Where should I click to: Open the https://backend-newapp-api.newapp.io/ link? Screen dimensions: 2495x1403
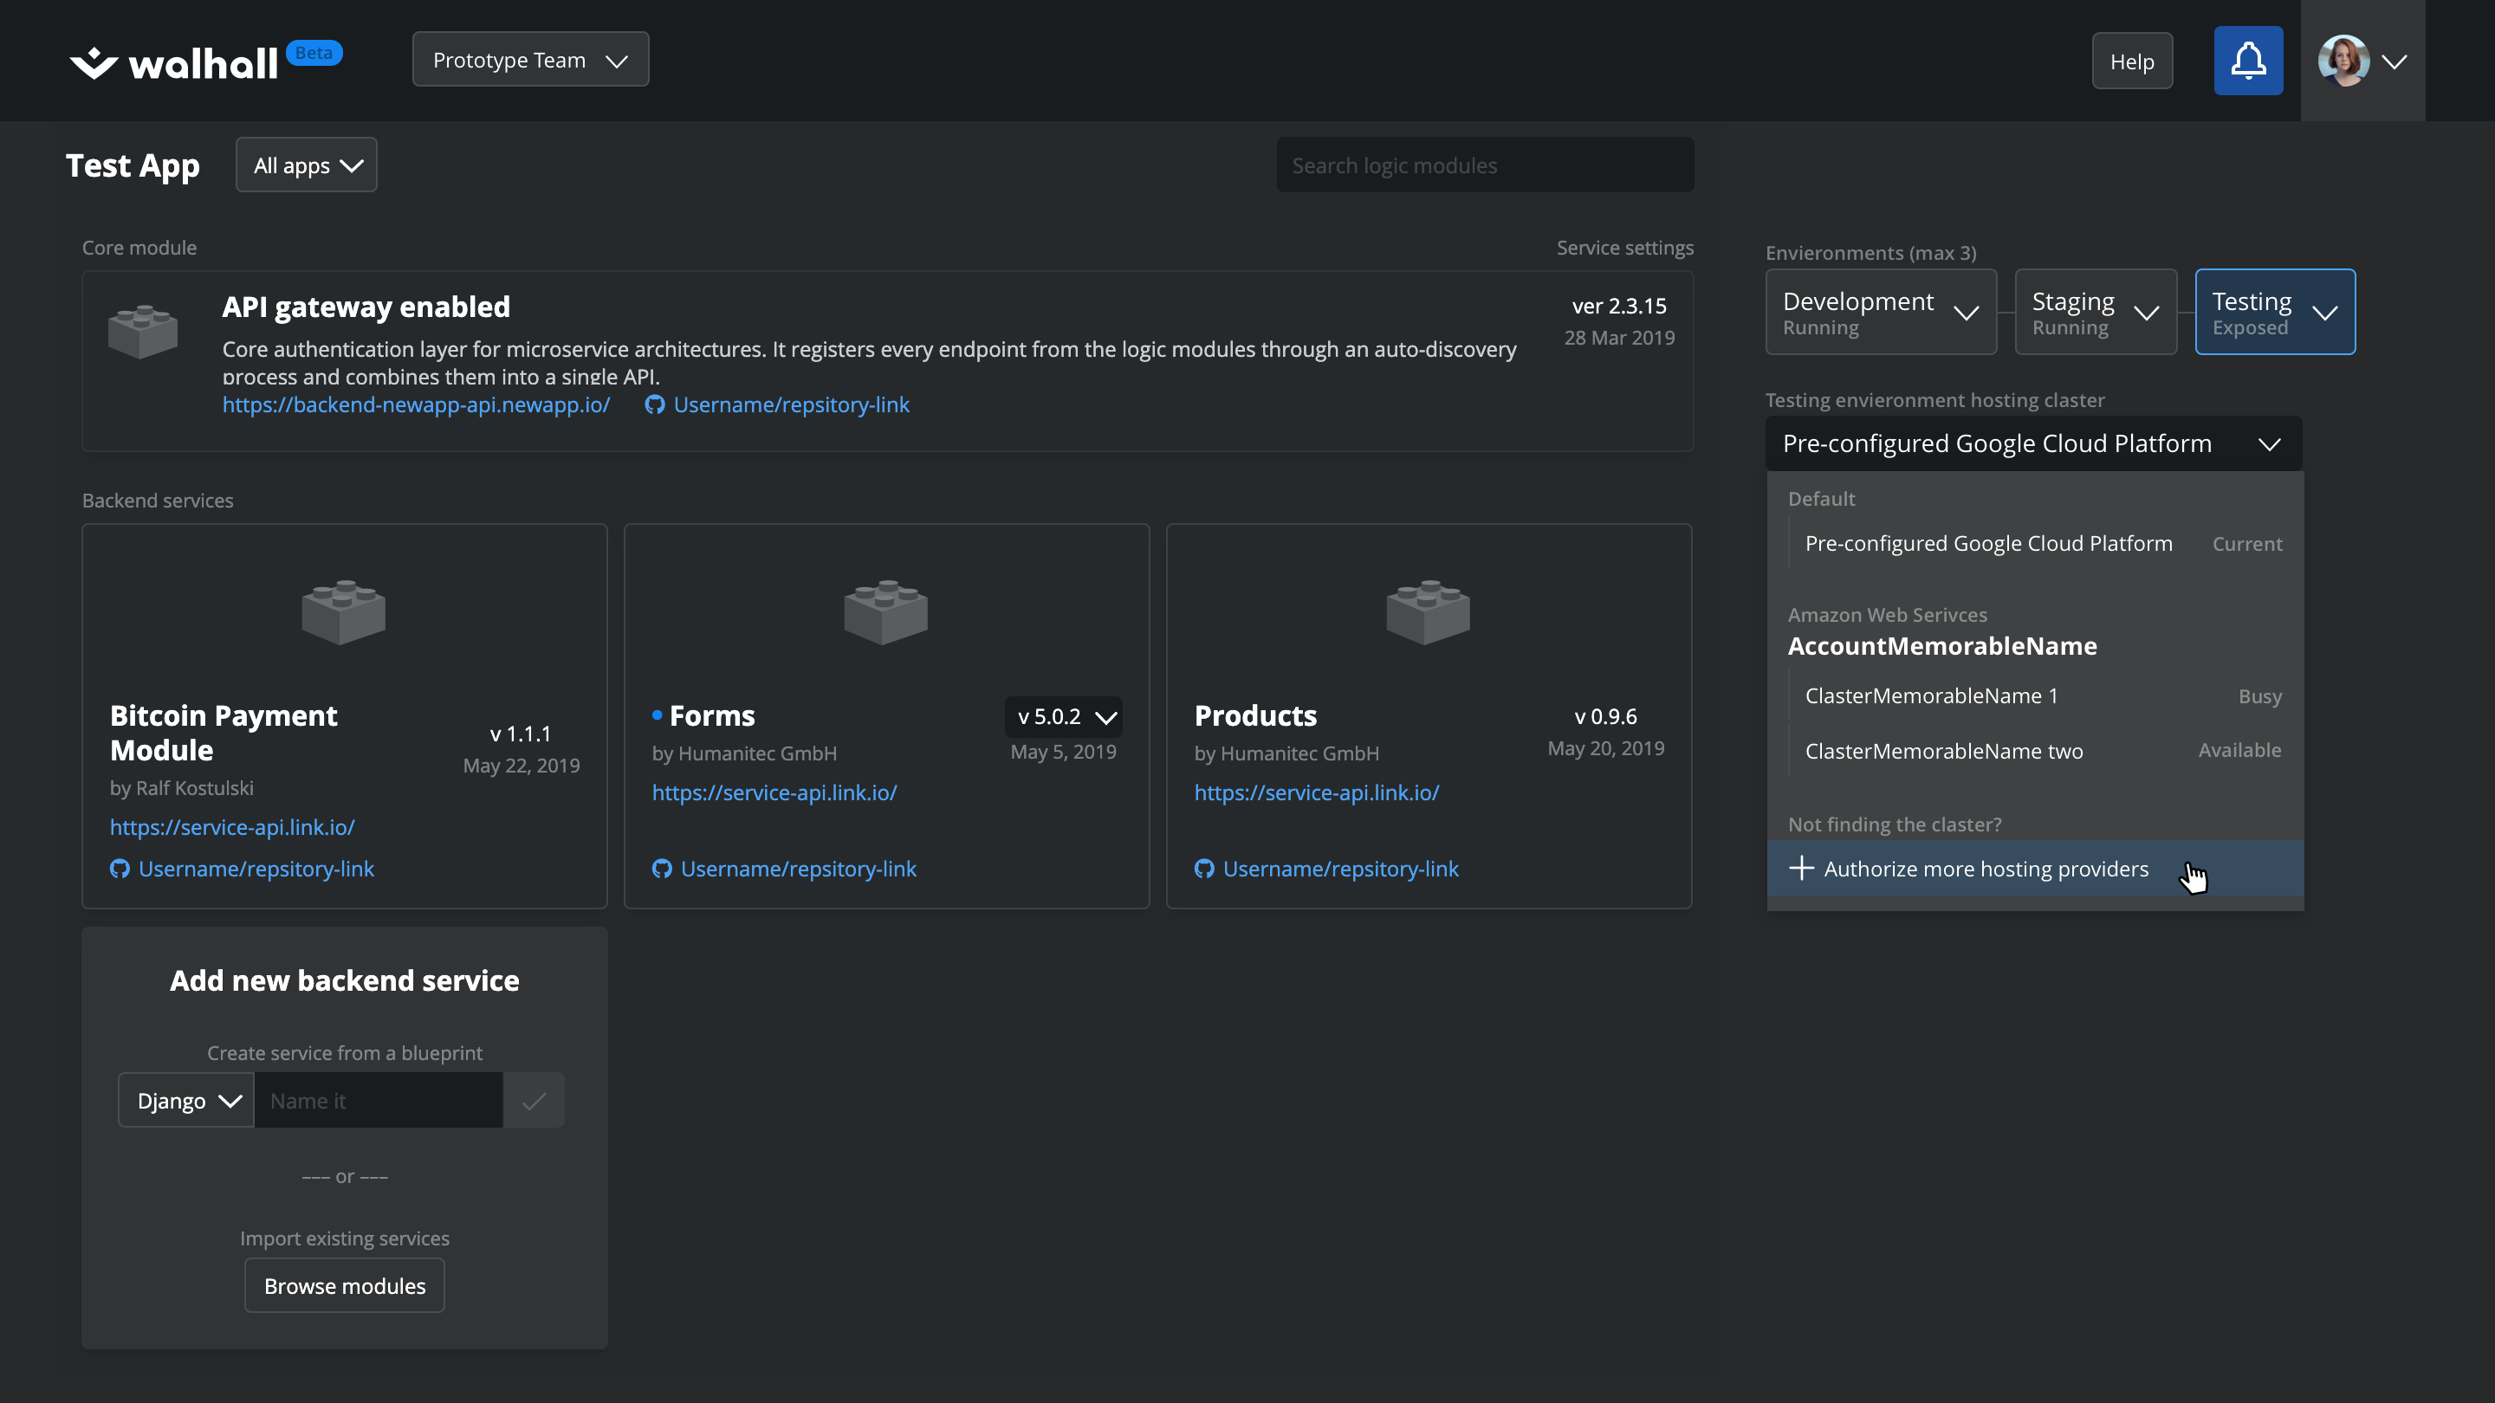[x=416, y=404]
